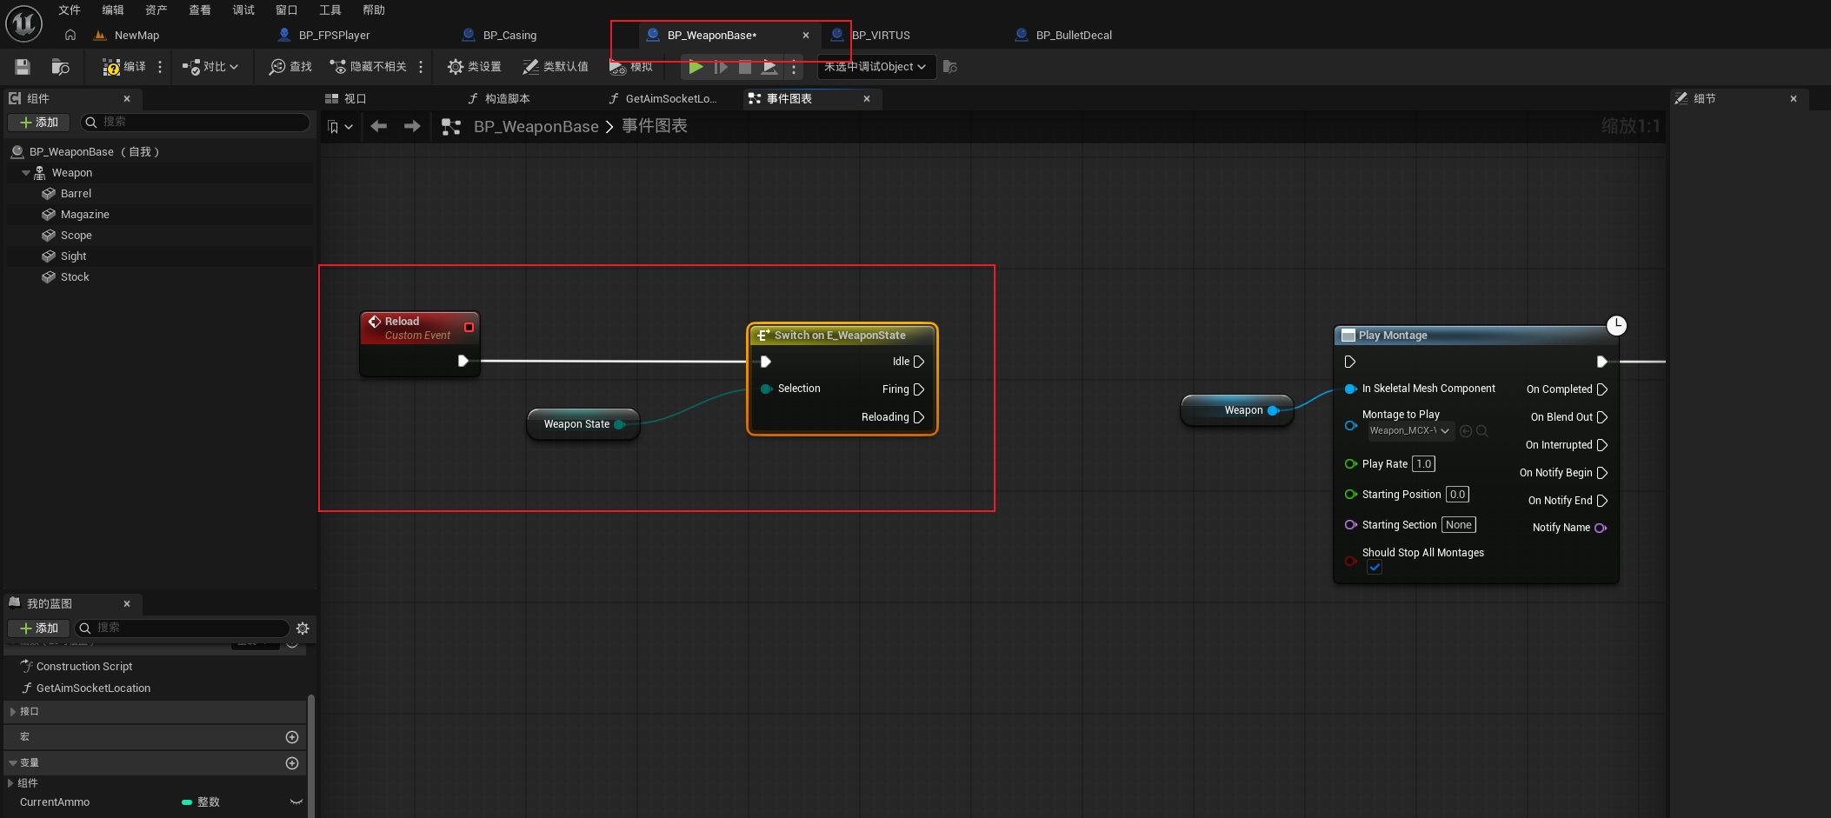Uncheck Should Stop All Montages
The height and width of the screenshot is (818, 1831).
[1375, 568]
